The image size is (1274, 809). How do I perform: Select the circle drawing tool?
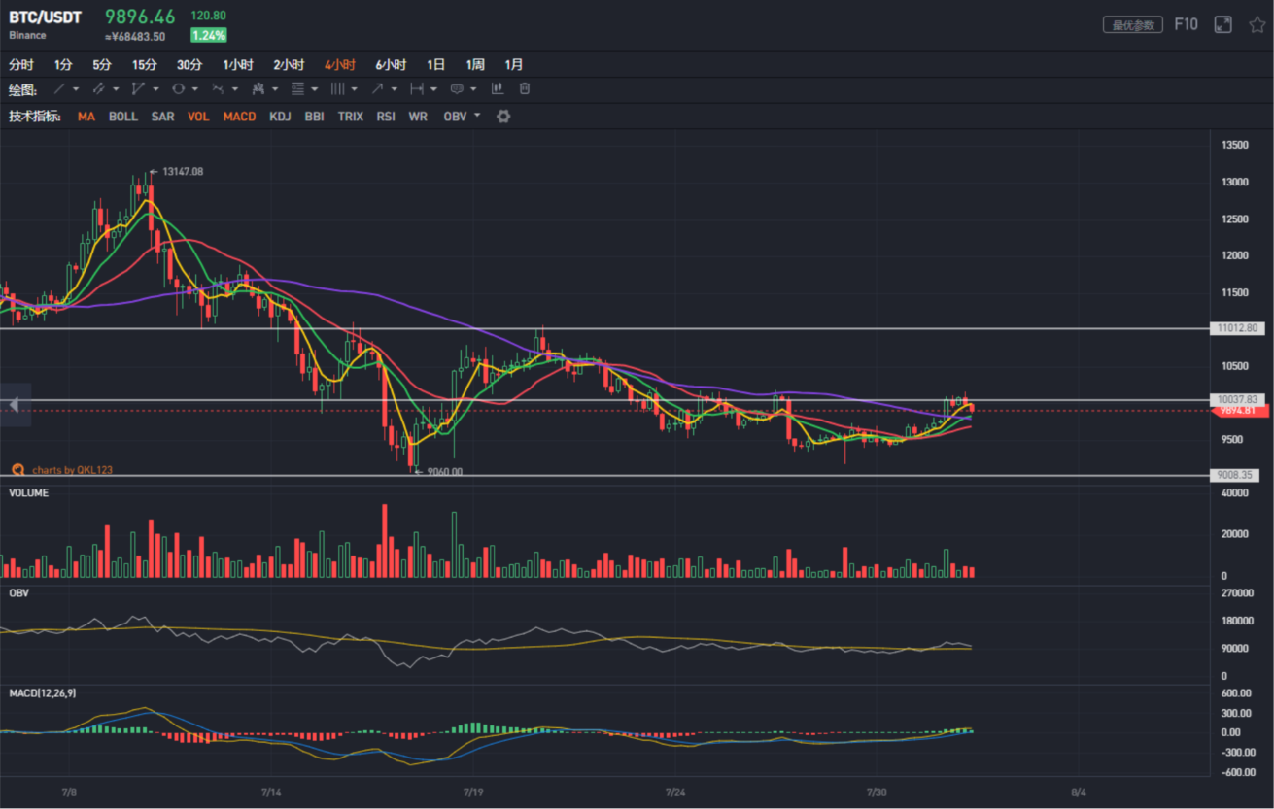tap(178, 88)
